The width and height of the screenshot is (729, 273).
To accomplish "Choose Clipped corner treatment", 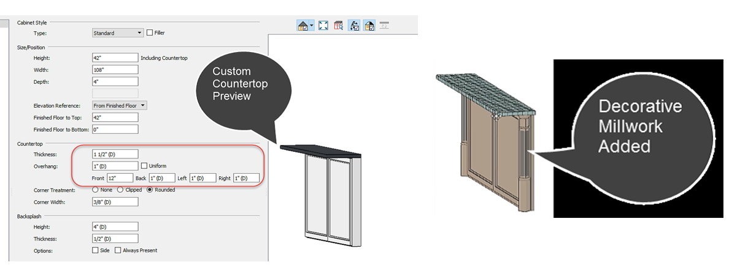I will (120, 190).
